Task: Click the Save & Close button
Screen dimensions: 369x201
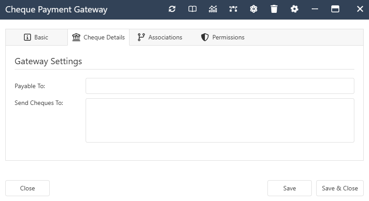Action: click(340, 188)
